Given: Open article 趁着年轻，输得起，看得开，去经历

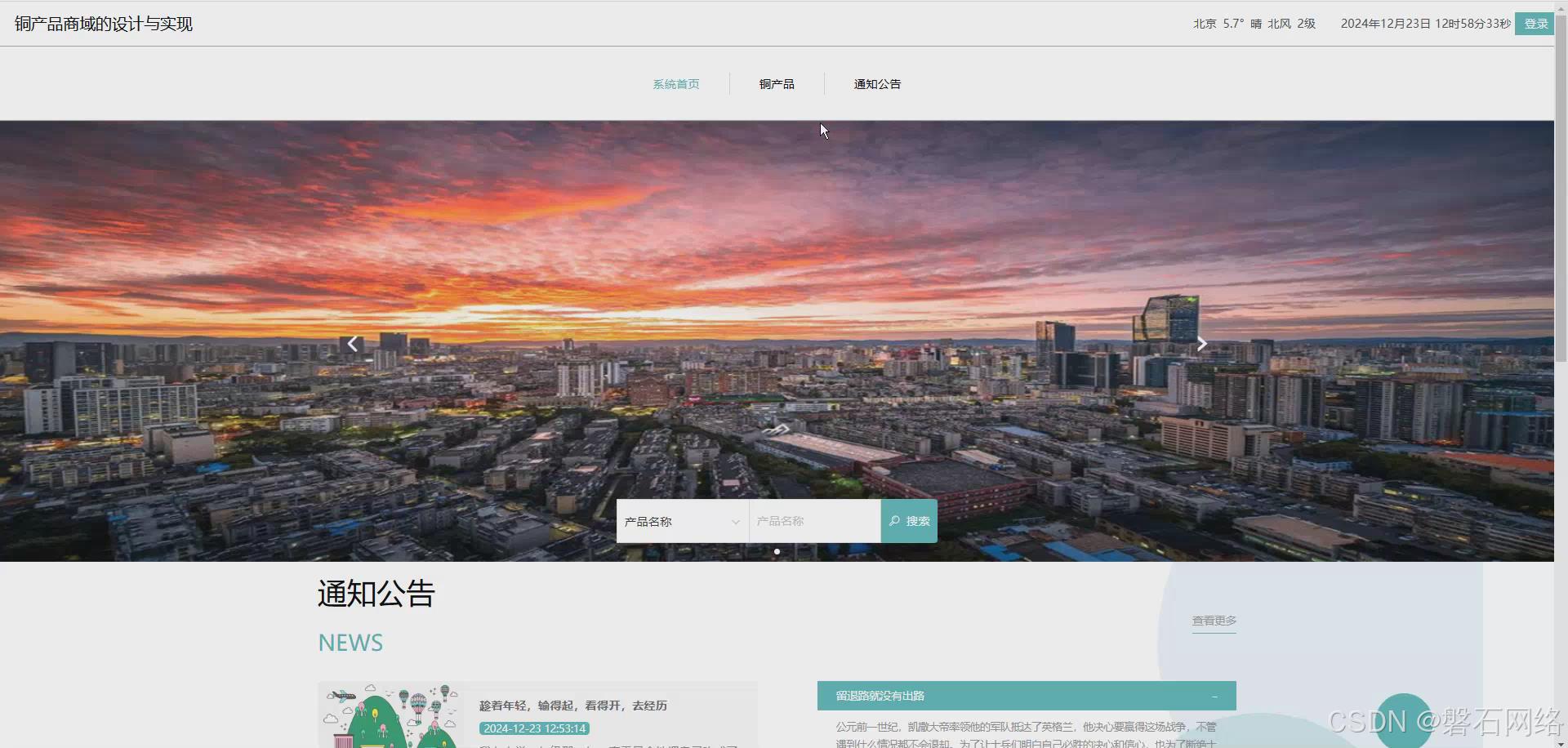Looking at the screenshot, I should [573, 706].
